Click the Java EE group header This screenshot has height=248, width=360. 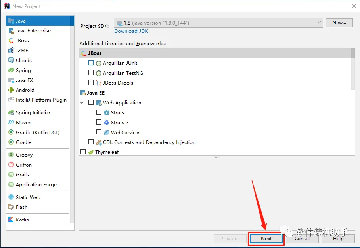215,93
